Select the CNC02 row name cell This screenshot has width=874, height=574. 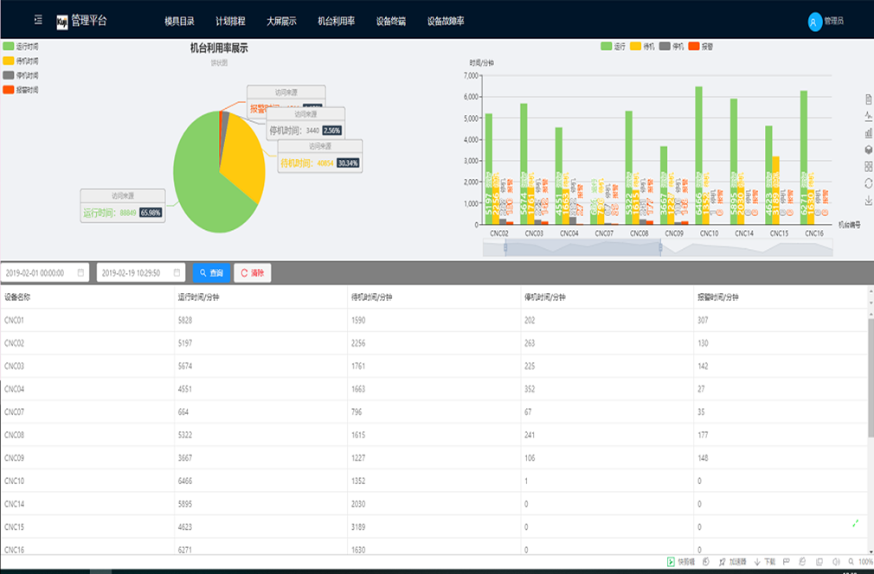[x=87, y=343]
